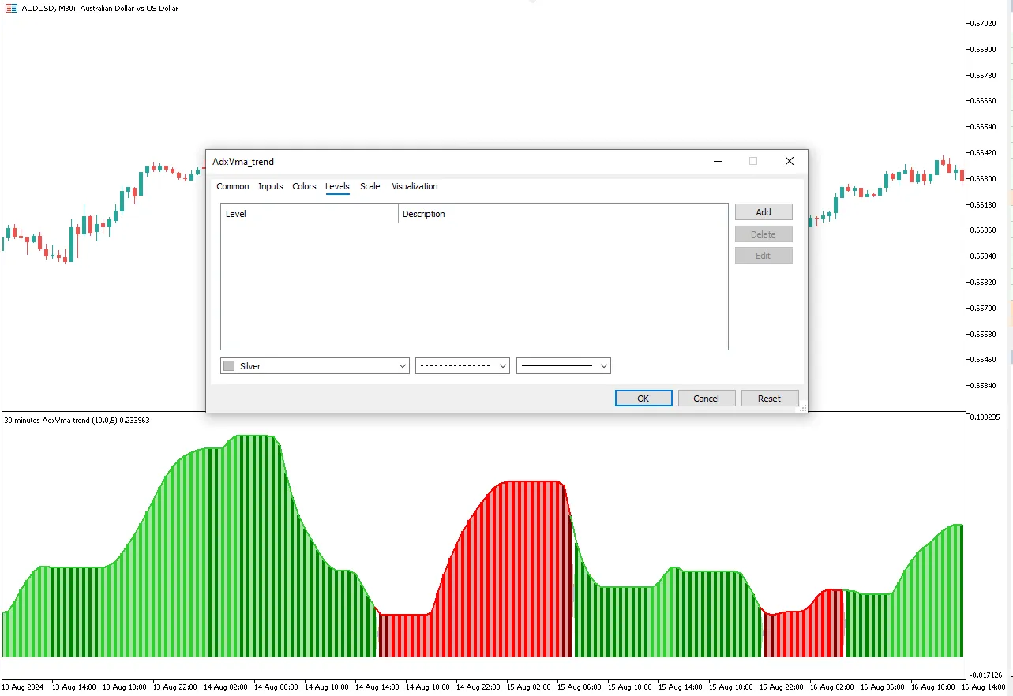Viewport: 1013px width, 696px height.
Task: Open the dashed line style dropdown
Action: pyautogui.click(x=463, y=366)
